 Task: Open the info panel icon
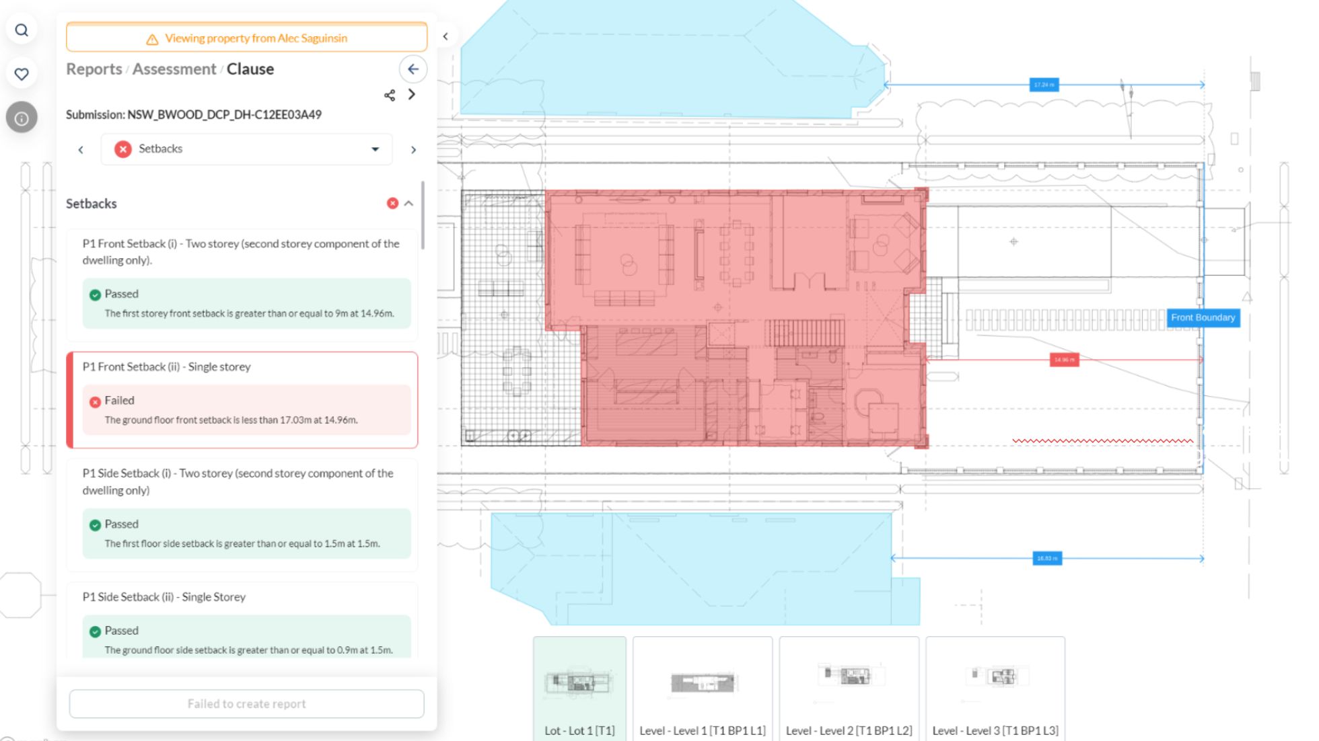[21, 118]
